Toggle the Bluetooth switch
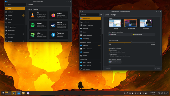This screenshot has width=170, height=96. pos(100,45)
